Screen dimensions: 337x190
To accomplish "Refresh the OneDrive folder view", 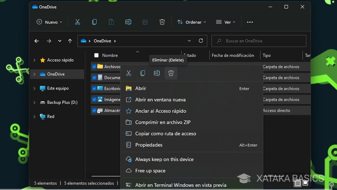I will [x=201, y=41].
